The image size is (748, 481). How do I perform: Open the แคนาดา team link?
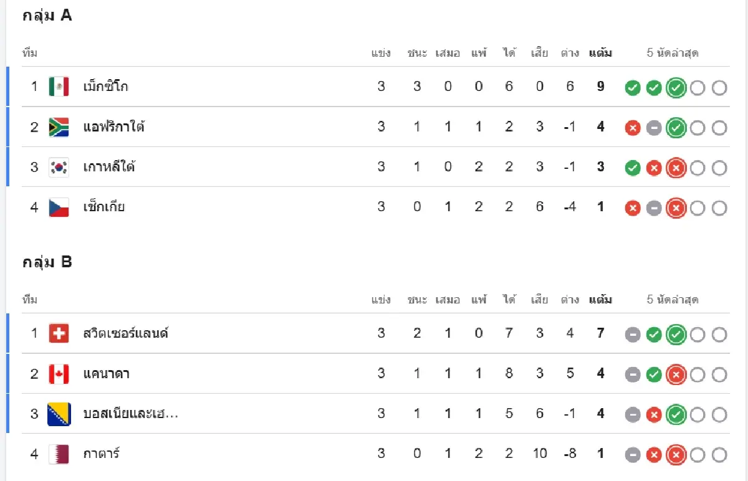(106, 374)
